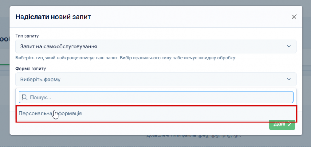Collapse the Форма запиту chevron arrow
This screenshot has width=311, height=147.
click(289, 79)
